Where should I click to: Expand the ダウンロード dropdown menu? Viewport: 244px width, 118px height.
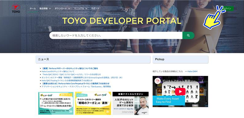coord(62,9)
